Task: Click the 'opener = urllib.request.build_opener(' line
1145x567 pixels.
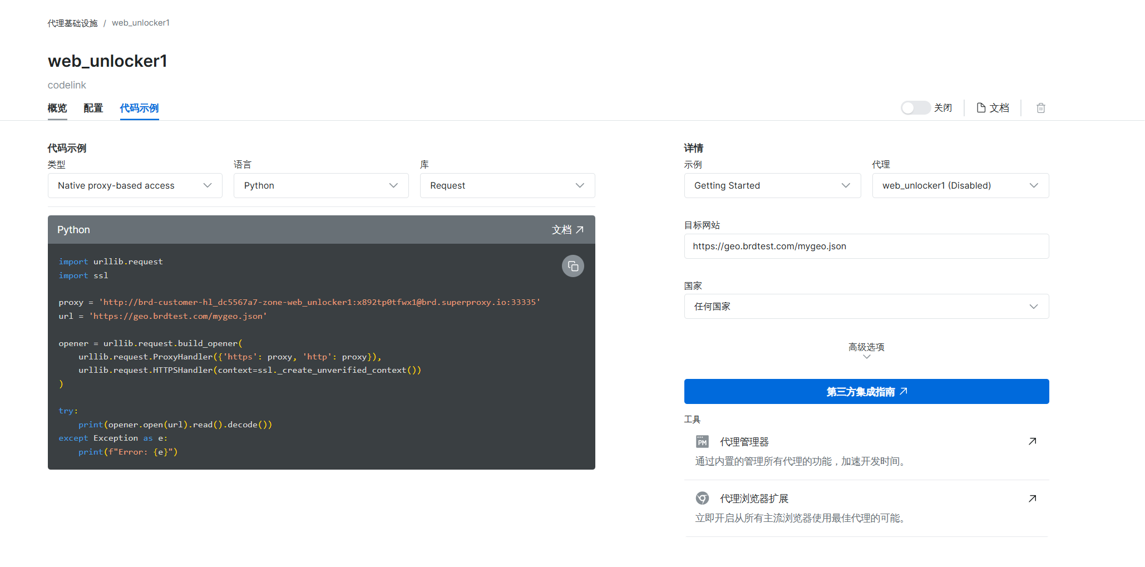Action: pos(151,343)
